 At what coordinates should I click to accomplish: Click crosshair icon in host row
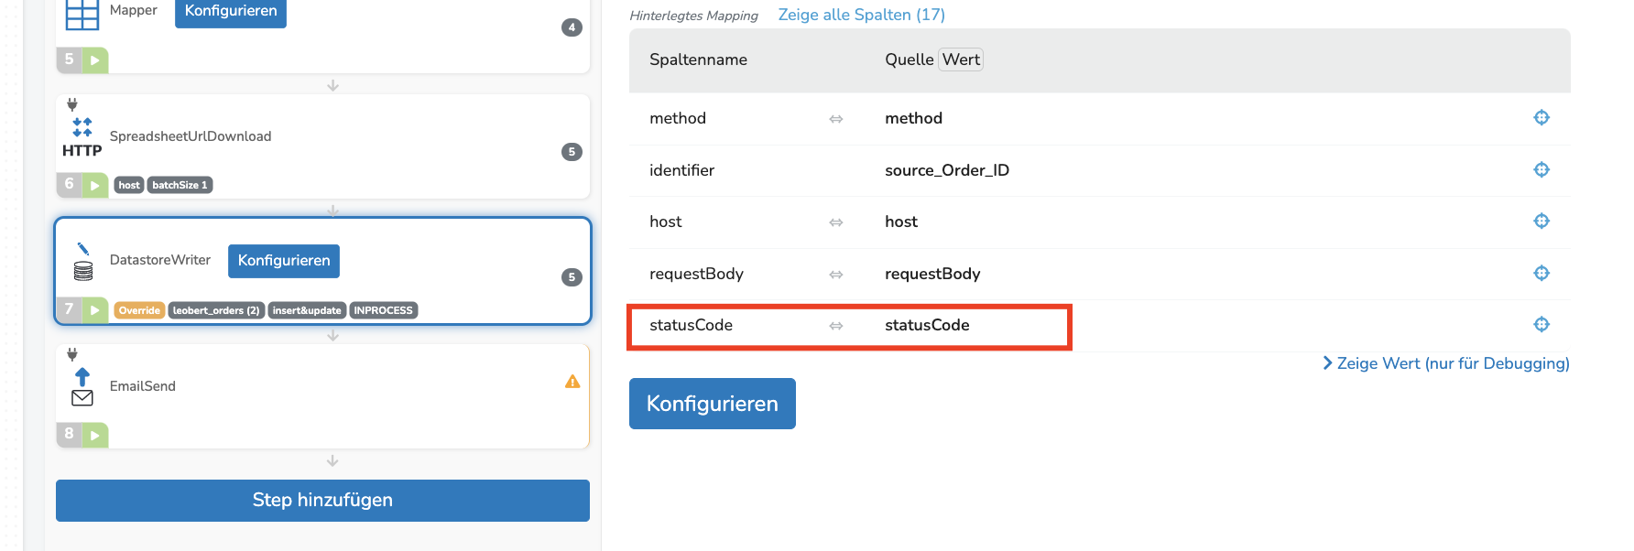[x=1541, y=221]
